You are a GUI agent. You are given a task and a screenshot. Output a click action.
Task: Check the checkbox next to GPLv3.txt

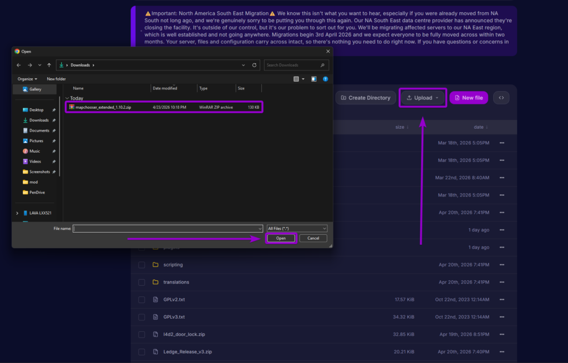click(141, 316)
